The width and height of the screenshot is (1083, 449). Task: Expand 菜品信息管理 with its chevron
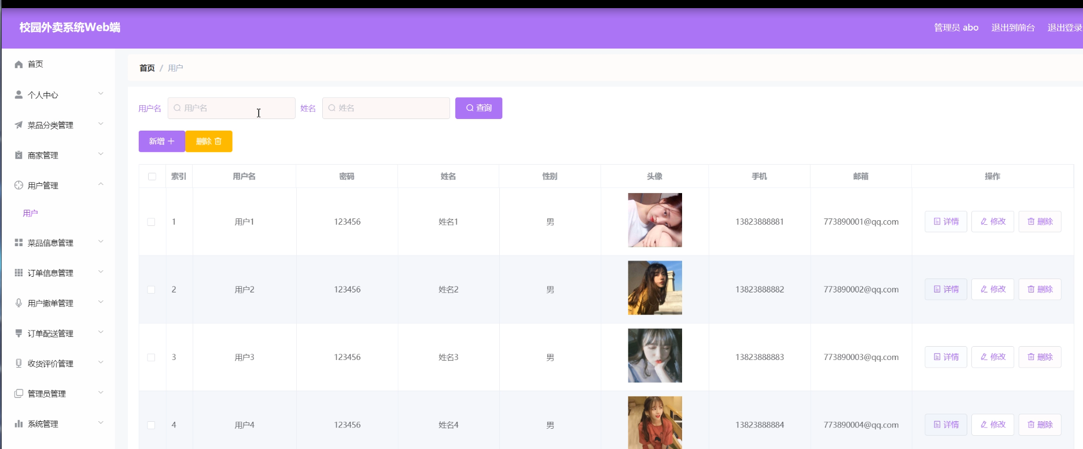click(101, 242)
